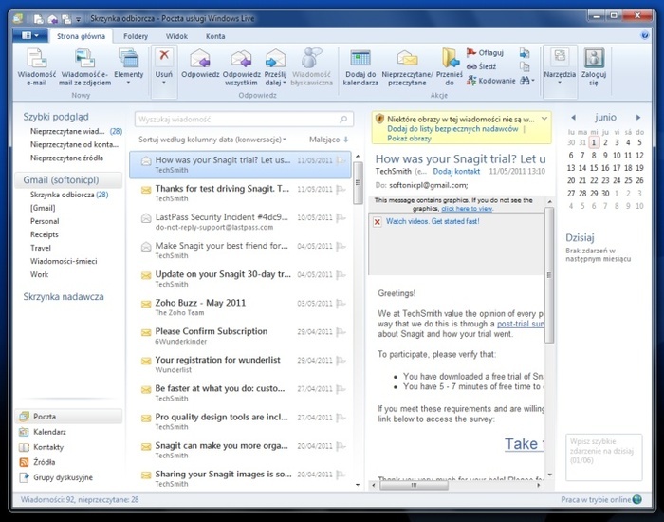Select Nieprzeczytane od konta... quick view

coord(75,144)
